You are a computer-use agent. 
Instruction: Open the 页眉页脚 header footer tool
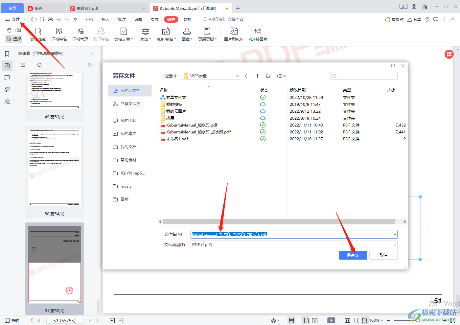point(207,35)
